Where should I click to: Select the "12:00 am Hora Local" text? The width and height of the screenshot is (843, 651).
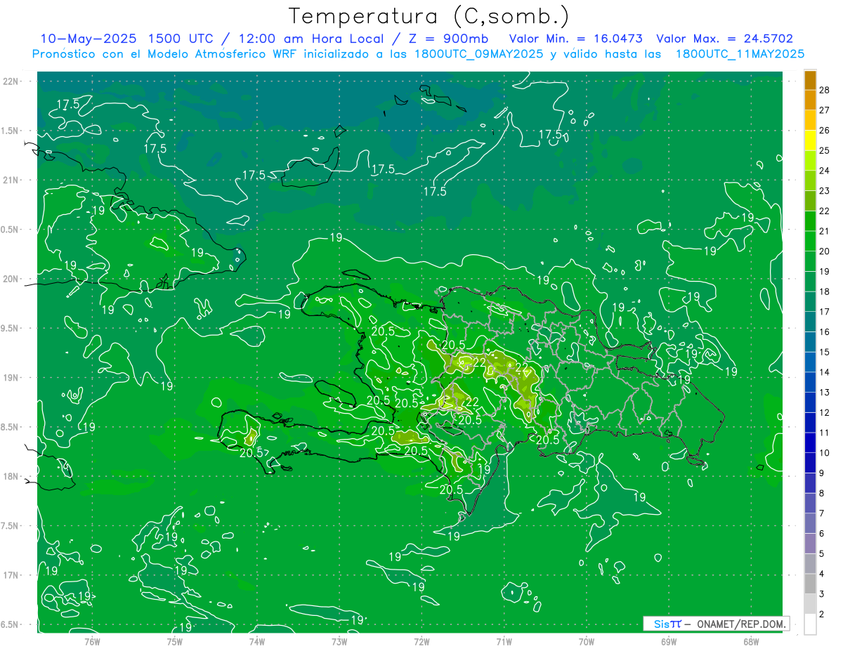pos(313,39)
